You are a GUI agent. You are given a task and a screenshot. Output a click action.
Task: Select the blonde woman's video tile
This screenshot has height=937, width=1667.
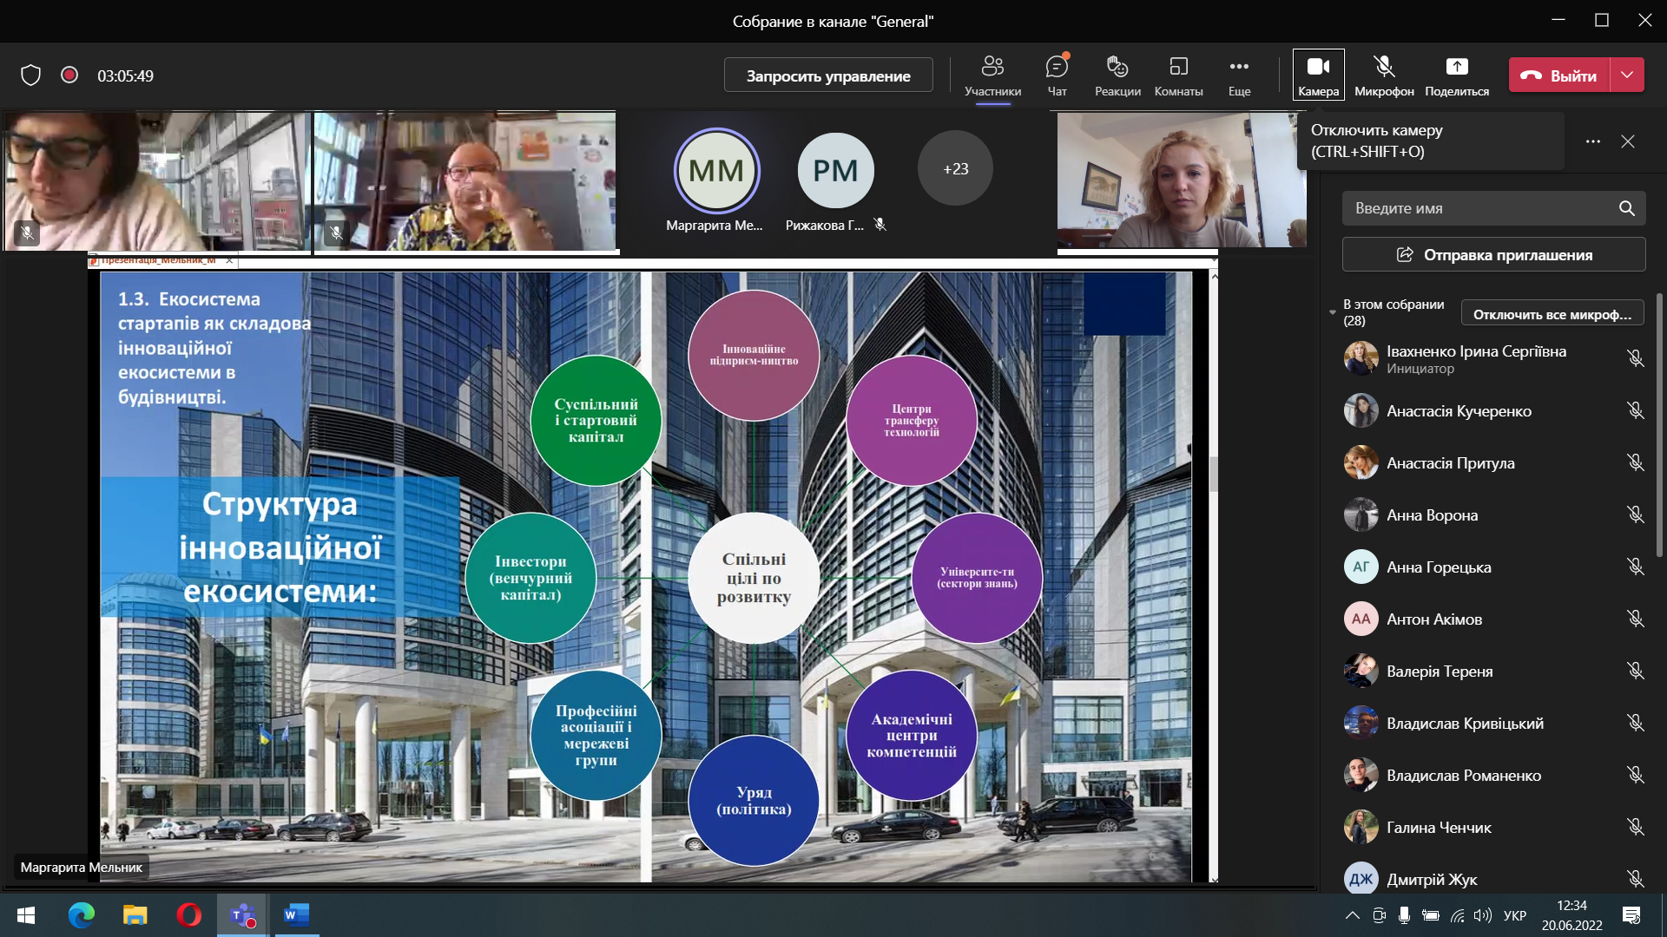coord(1181,180)
